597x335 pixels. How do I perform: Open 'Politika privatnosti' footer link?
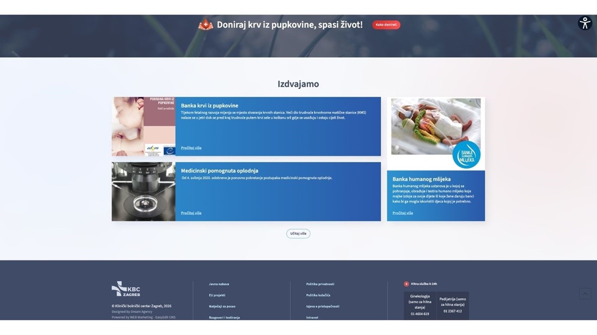(x=320, y=284)
